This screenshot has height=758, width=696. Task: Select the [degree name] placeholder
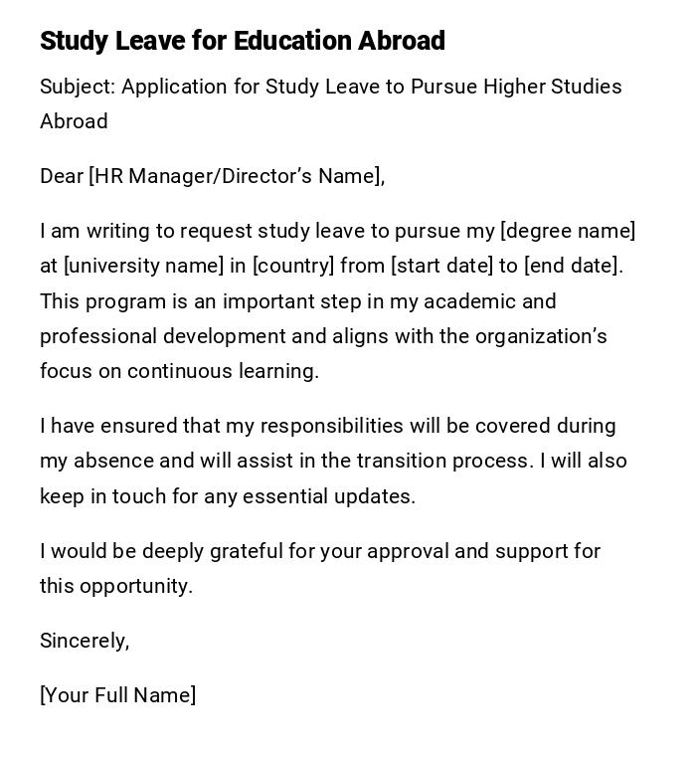[x=567, y=231]
